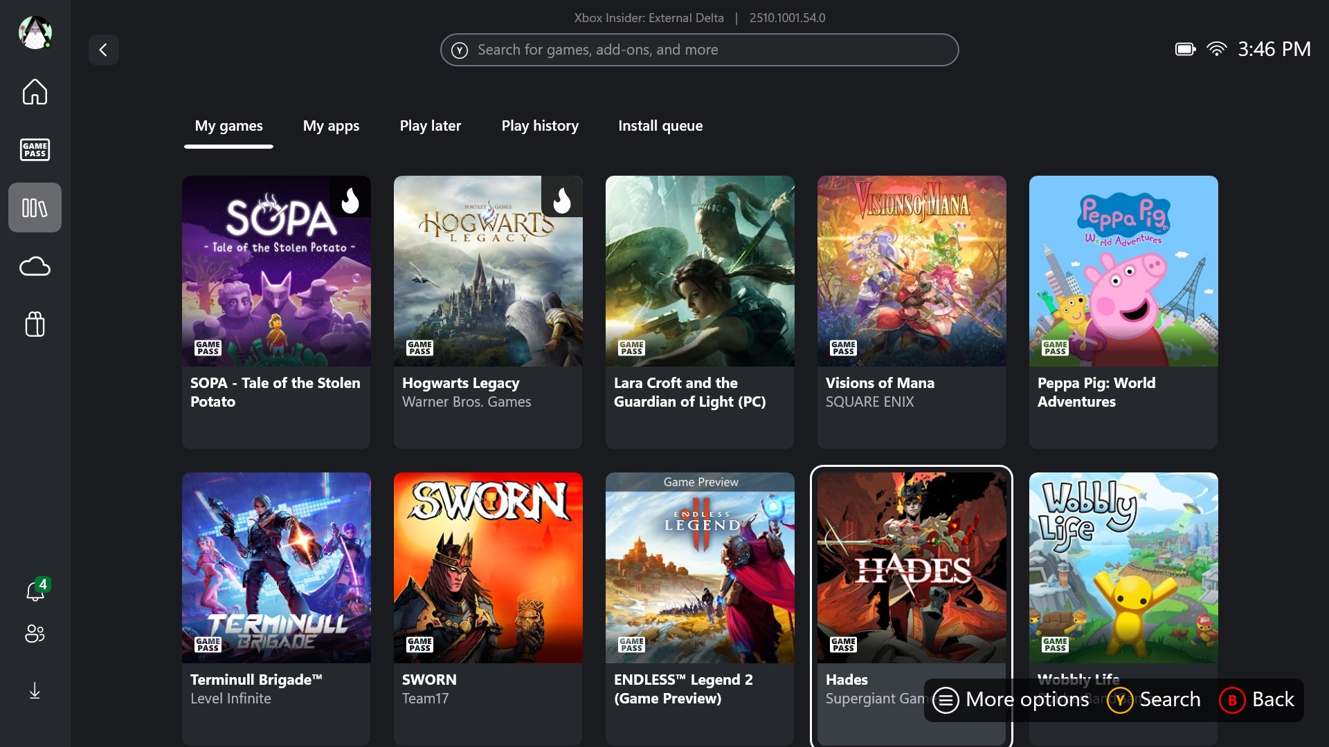1329x747 pixels.
Task: Open the Install queue tab
Action: coord(660,126)
